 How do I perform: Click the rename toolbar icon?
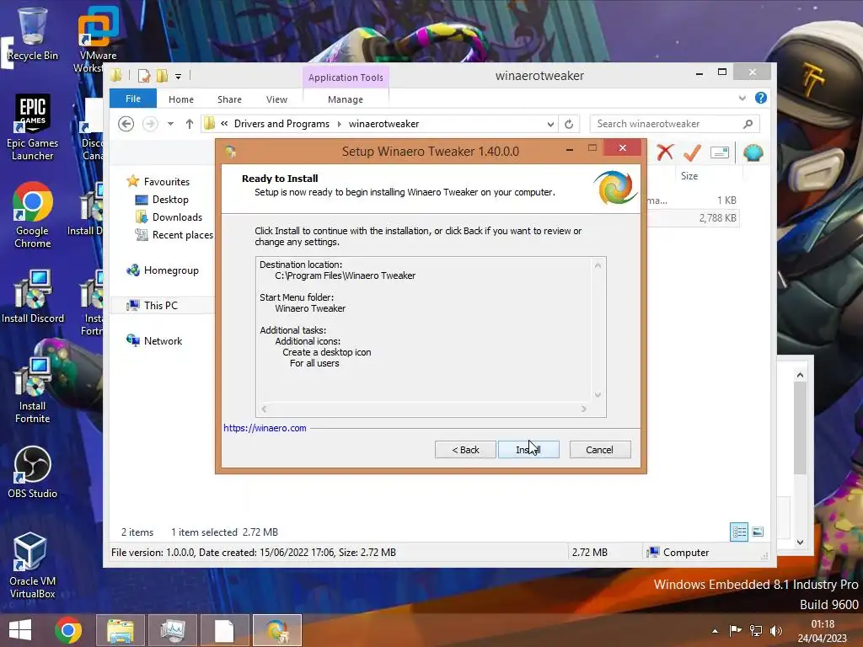[720, 152]
